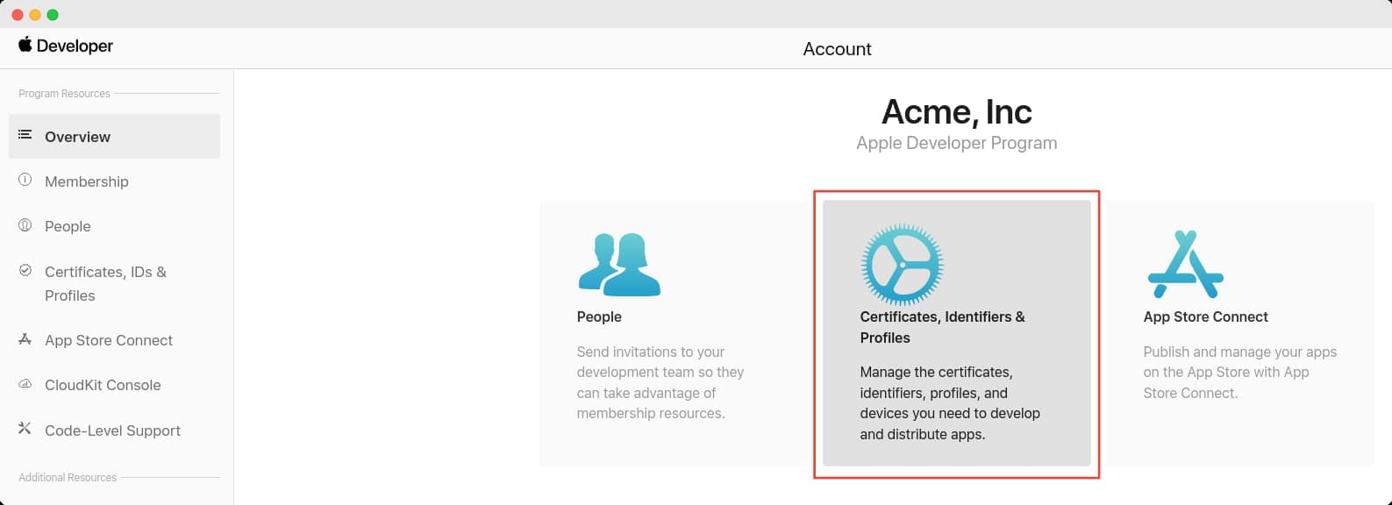Screen dimensions: 1392x505
Task: Click 'Publish and manage your apps' description
Action: tap(1239, 373)
